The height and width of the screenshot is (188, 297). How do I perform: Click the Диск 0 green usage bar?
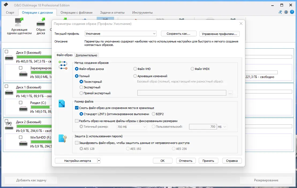pyautogui.click(x=34, y=57)
